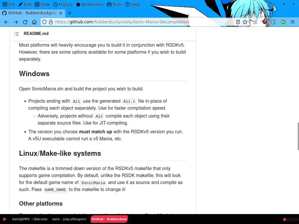Open the File menu
Image resolution: width=299 pixels, height=224 pixels.
[x=9, y=4]
